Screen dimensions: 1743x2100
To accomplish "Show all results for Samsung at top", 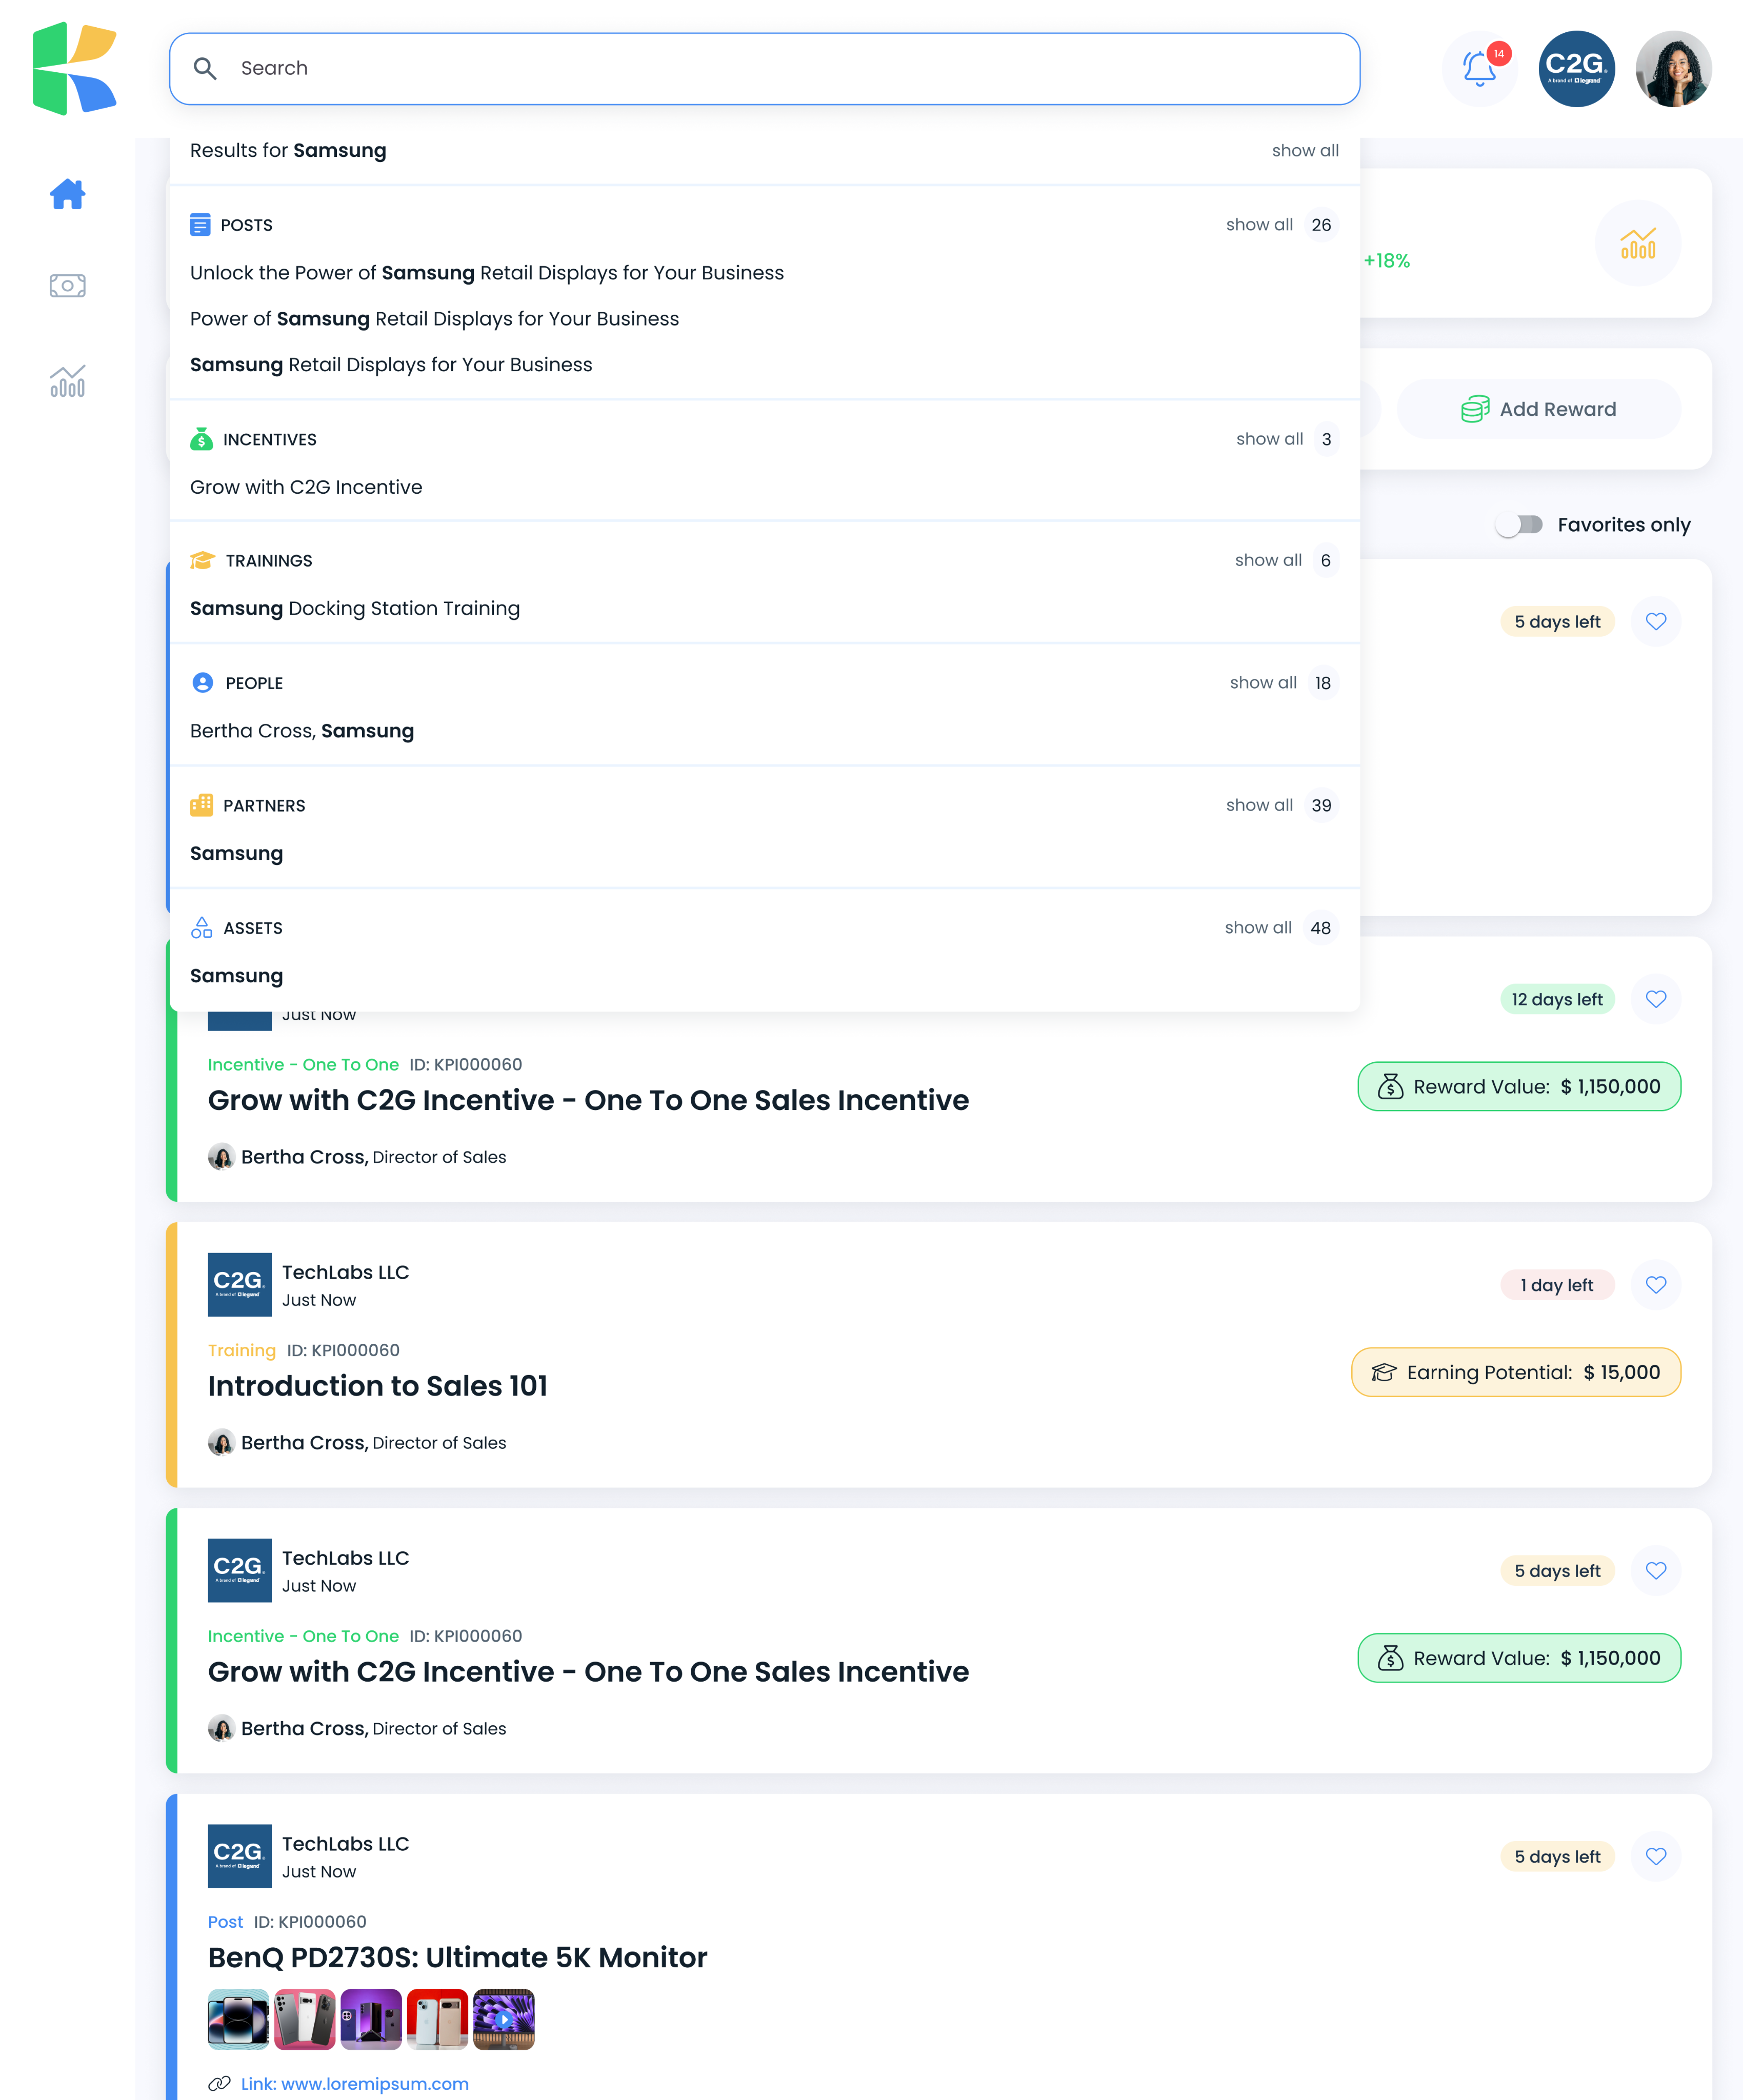I will click(1304, 150).
